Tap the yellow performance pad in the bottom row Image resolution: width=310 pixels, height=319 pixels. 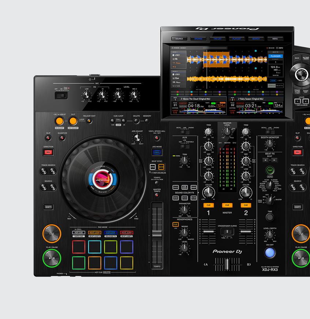coord(126,263)
